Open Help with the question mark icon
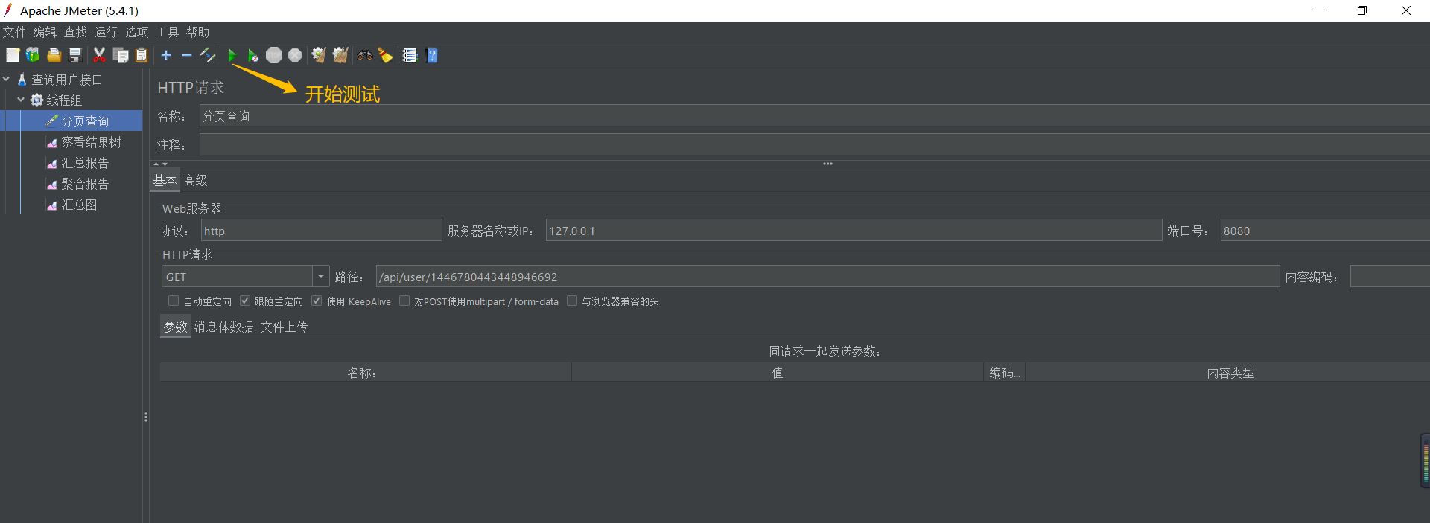1430x523 pixels. pos(431,55)
